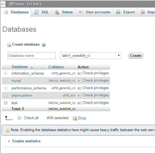This screenshot has height=153, width=155.
Task: Click the Status tab chart icon
Action: (x=57, y=12)
